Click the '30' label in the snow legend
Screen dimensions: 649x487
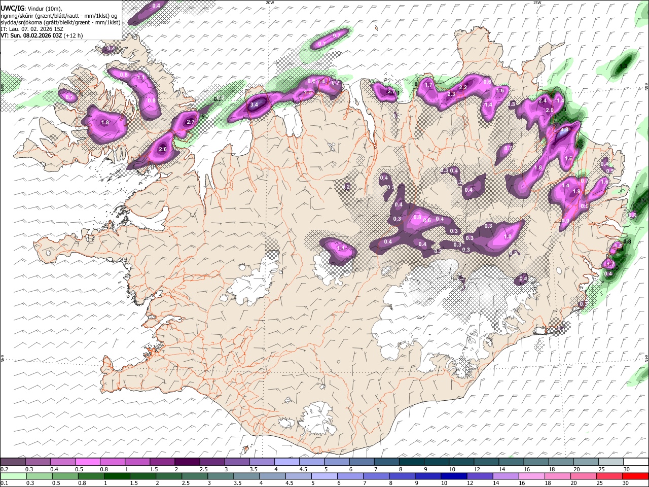tap(626, 469)
